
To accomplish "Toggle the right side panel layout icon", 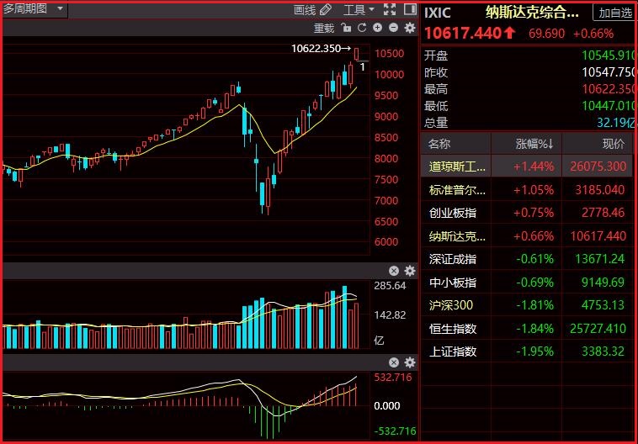I will click(x=410, y=9).
